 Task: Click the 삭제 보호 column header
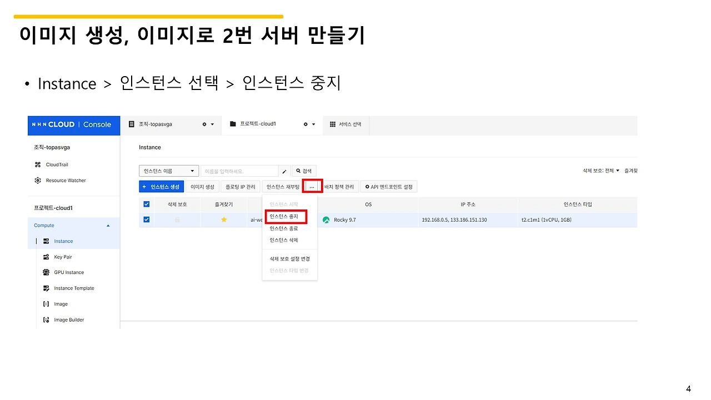tap(177, 204)
